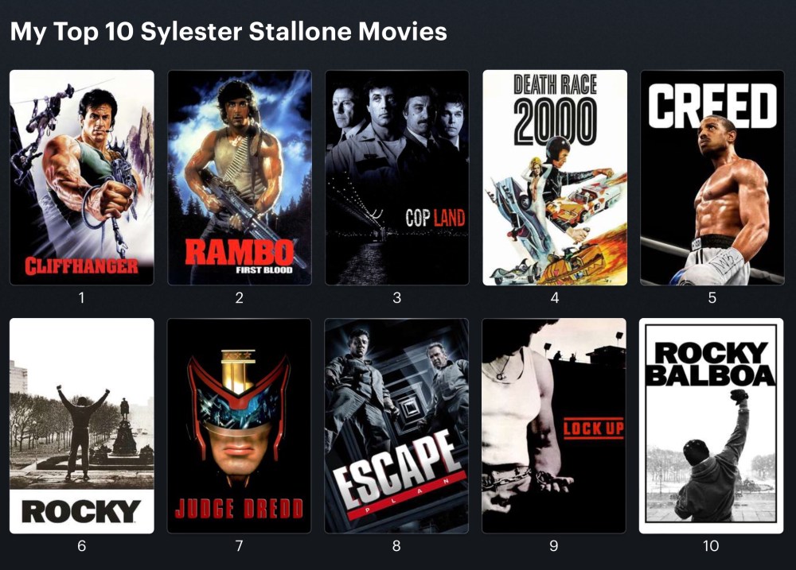
Task: Click the Death Race 2000 poster
Action: tap(555, 177)
